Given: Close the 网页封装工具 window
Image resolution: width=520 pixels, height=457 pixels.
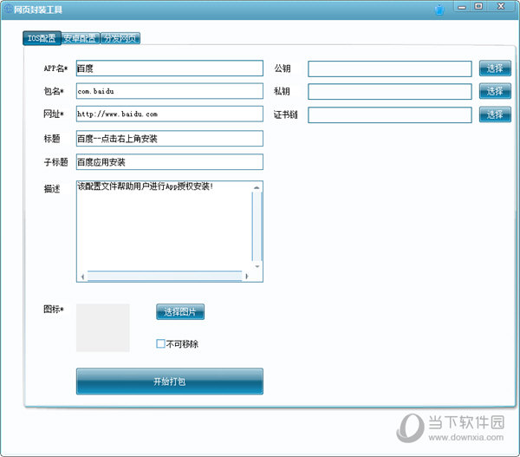Looking at the screenshot, I should pos(501,6).
